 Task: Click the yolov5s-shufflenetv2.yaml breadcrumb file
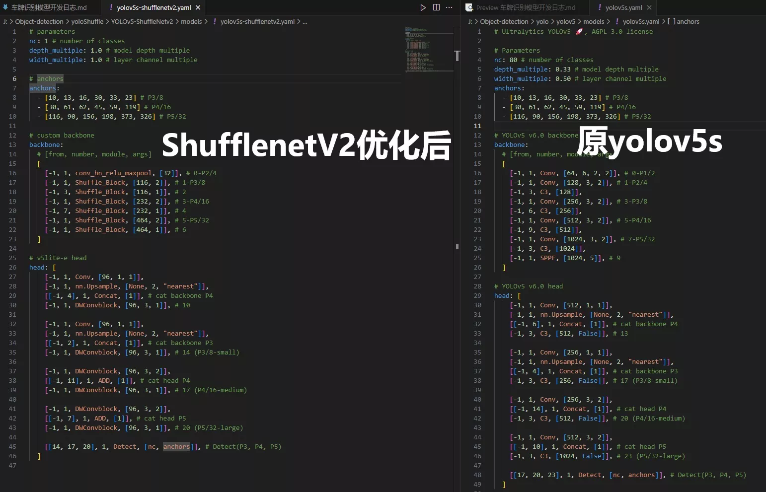tap(257, 21)
